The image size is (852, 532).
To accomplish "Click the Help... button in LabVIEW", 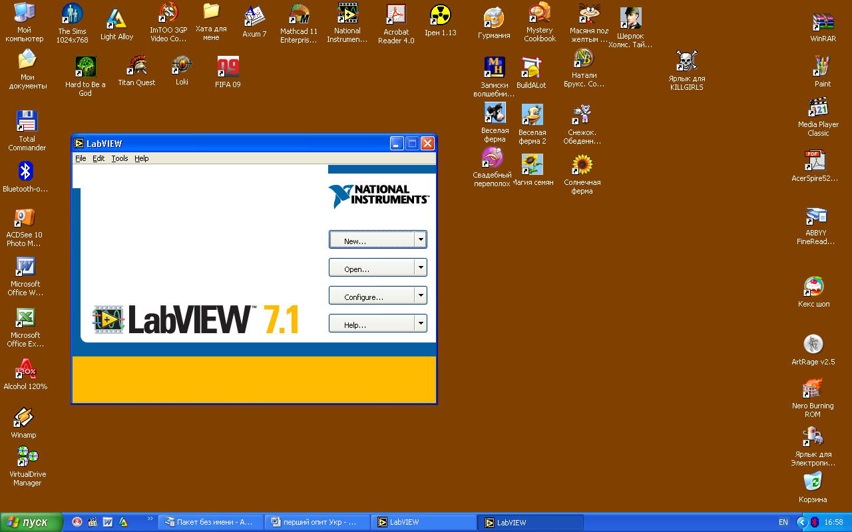I will (371, 323).
